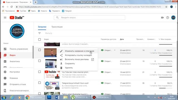Click the Отправить отзыв feedback icon

click(x=5, y=84)
